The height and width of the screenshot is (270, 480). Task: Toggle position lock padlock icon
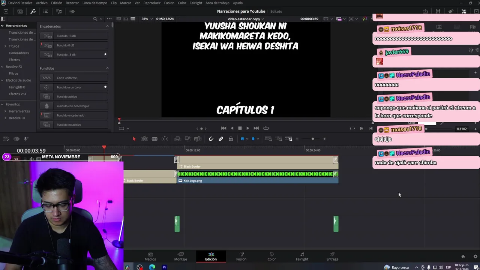pyautogui.click(x=231, y=139)
